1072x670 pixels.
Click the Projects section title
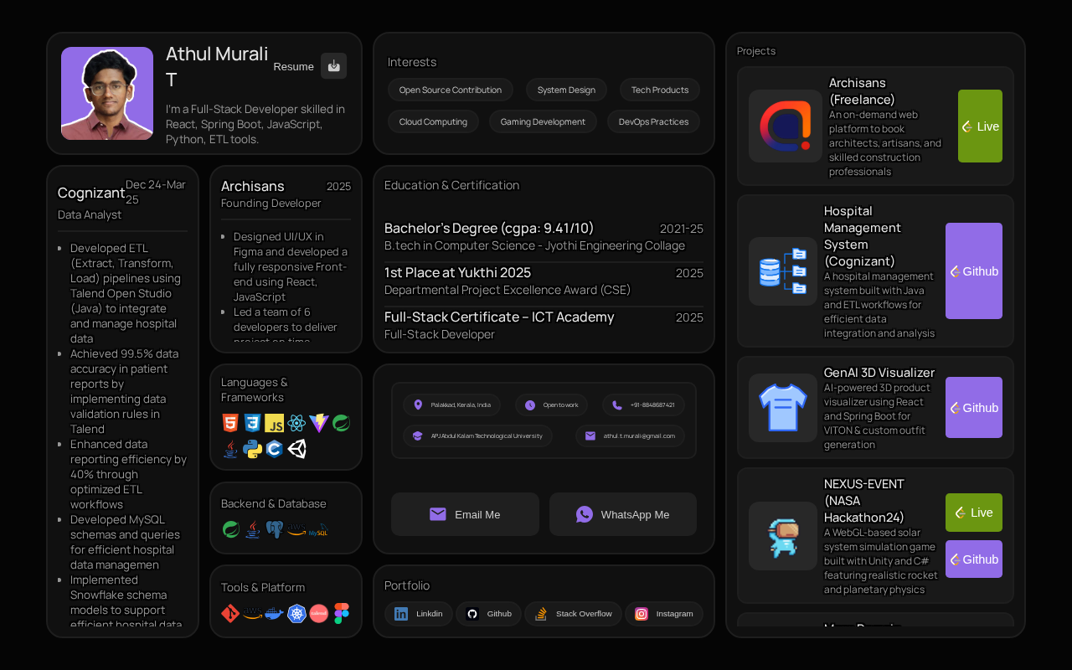point(756,51)
